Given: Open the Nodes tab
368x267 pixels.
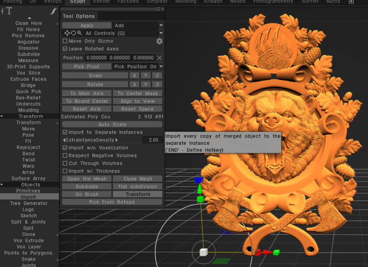Looking at the screenshot, I should pyautogui.click(x=237, y=2).
